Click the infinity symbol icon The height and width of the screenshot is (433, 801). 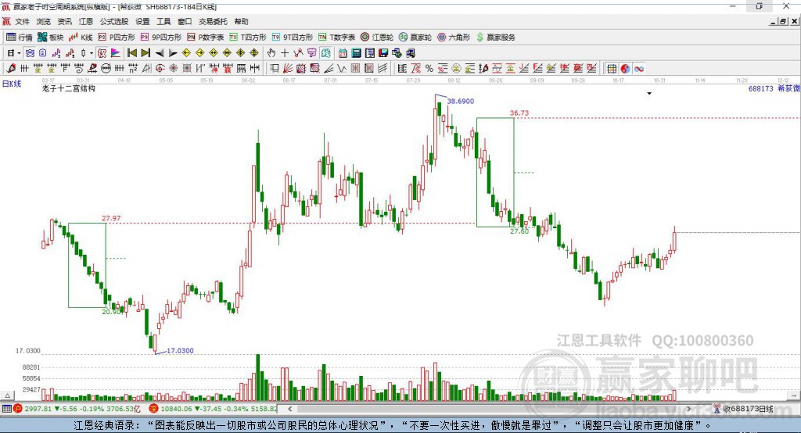(639, 69)
